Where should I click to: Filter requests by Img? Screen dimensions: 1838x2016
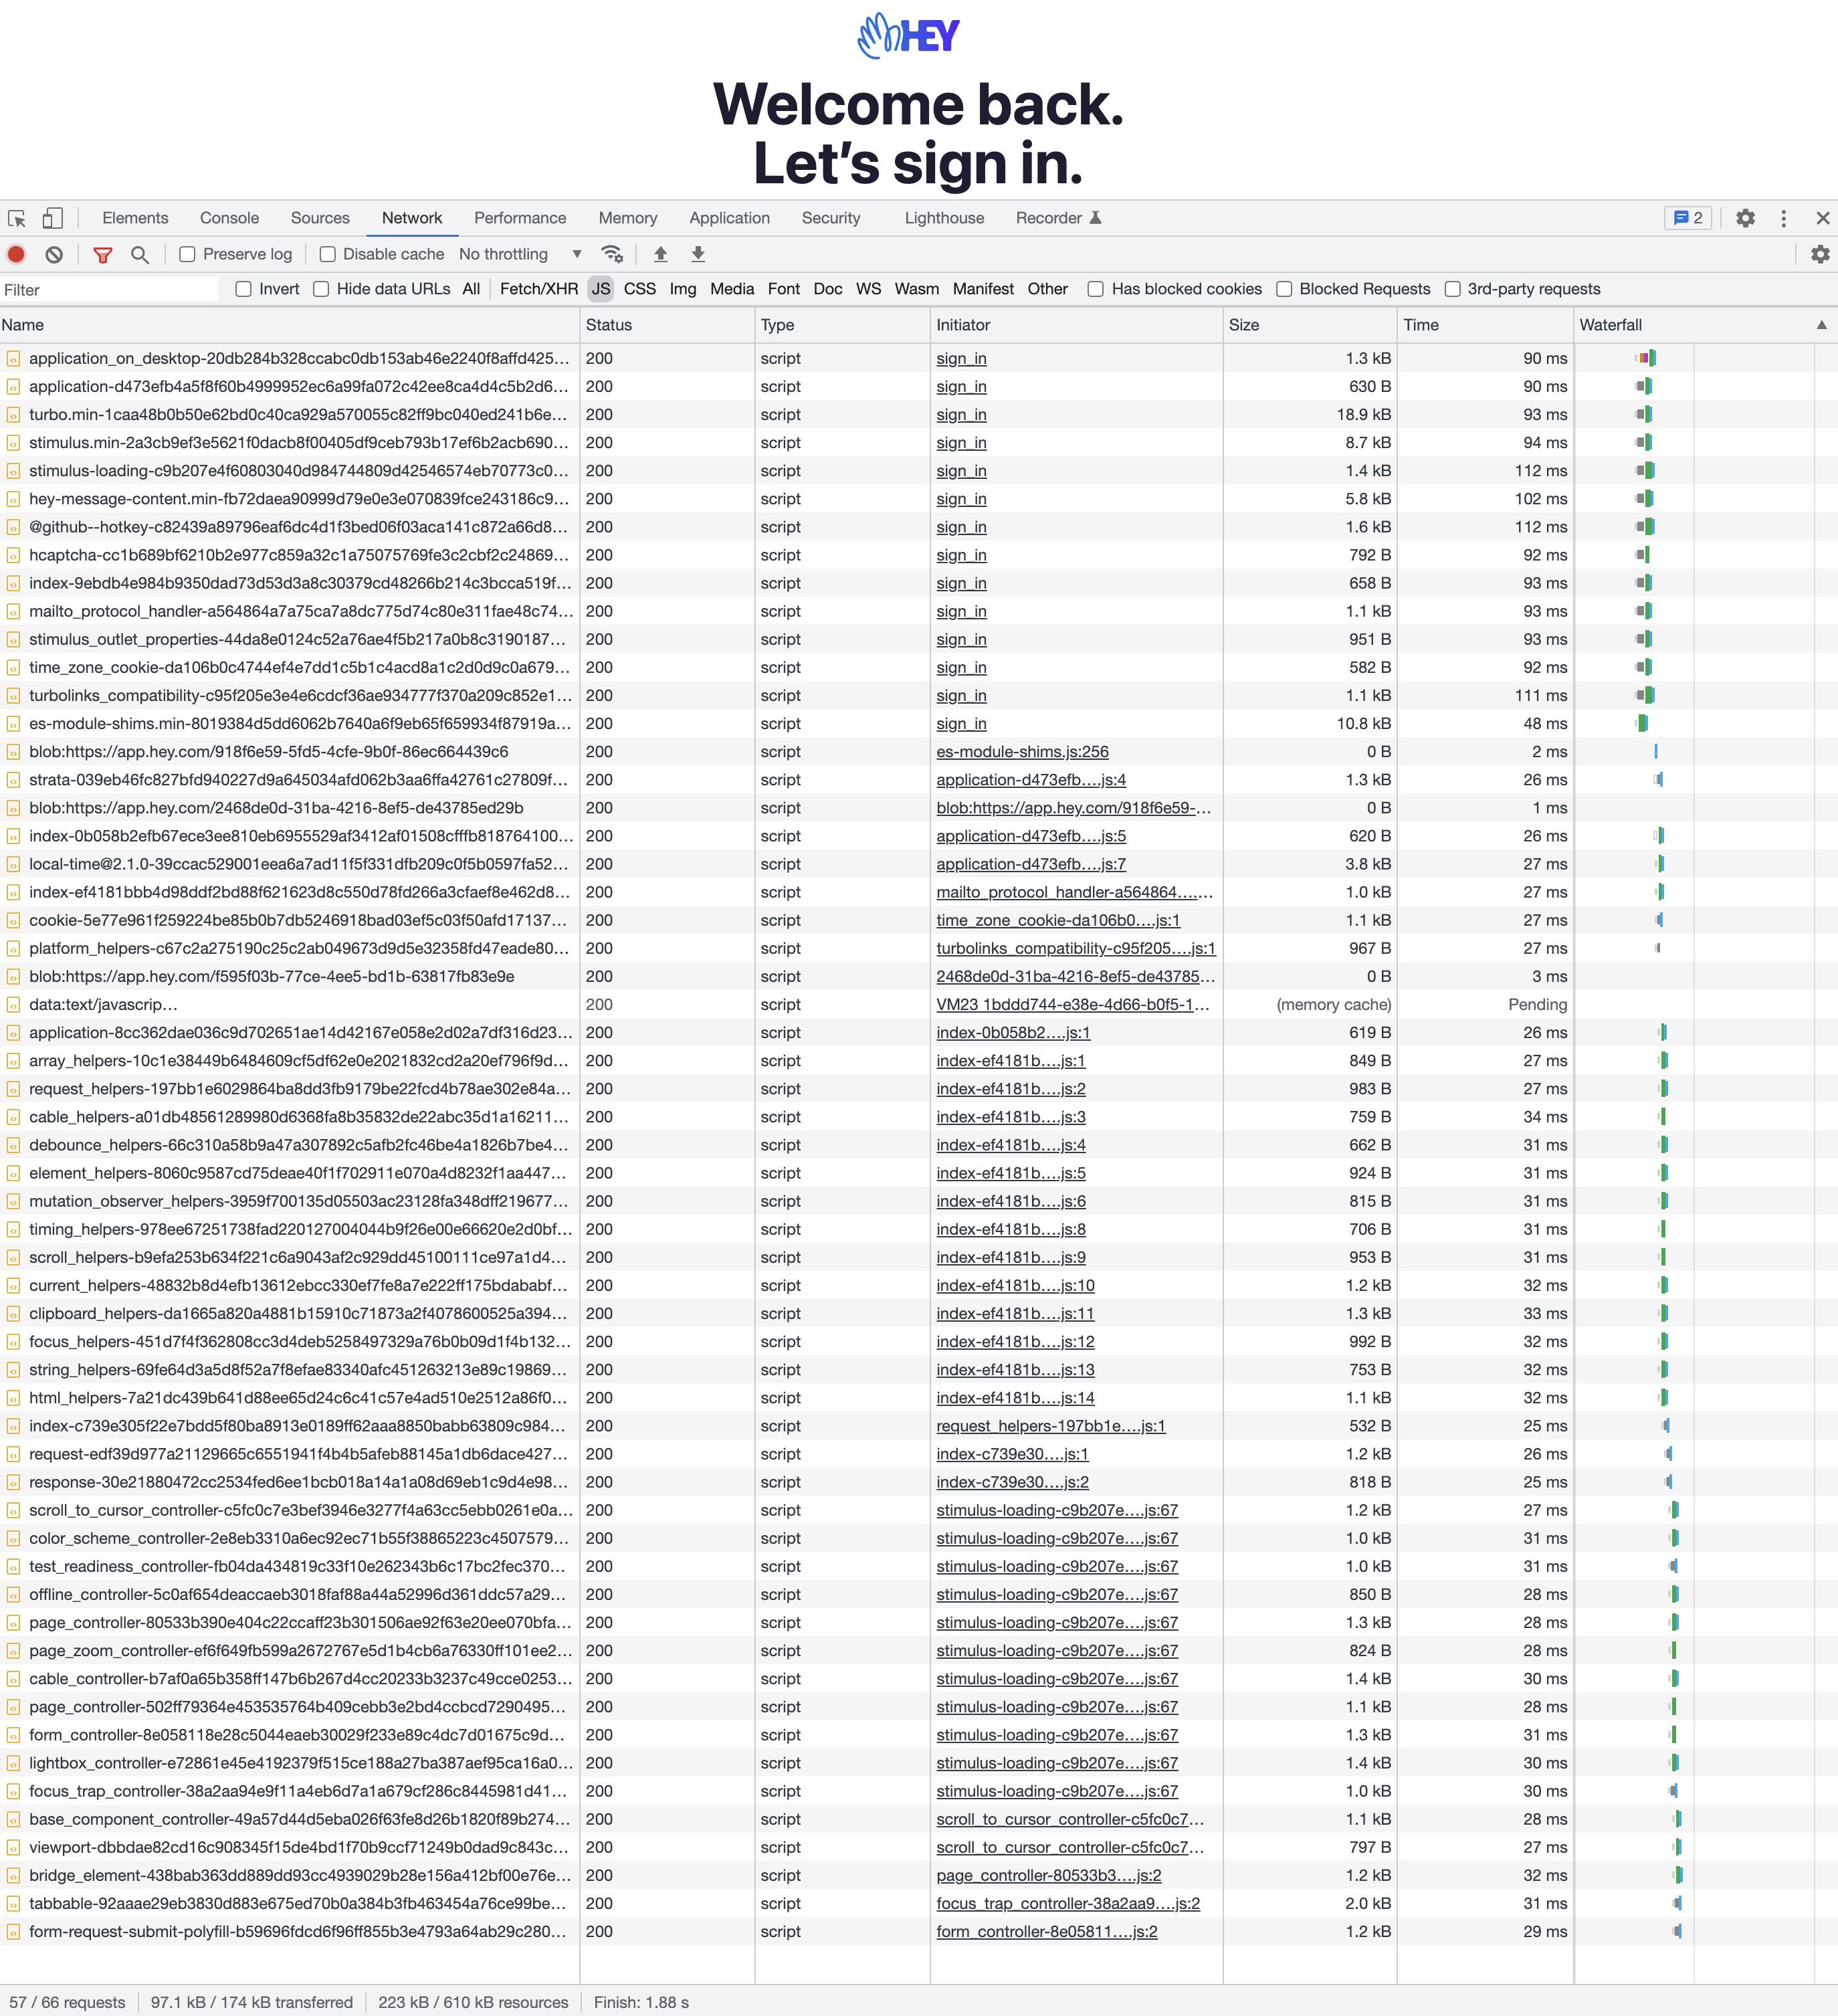pyautogui.click(x=683, y=289)
